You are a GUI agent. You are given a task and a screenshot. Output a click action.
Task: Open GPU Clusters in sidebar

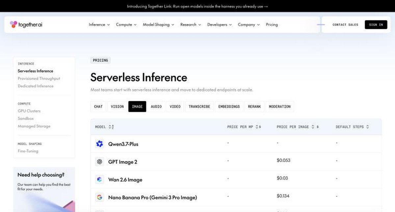(29, 111)
